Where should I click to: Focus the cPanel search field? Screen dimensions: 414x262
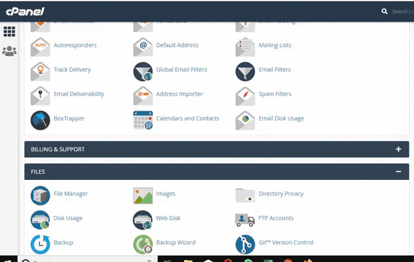click(403, 11)
